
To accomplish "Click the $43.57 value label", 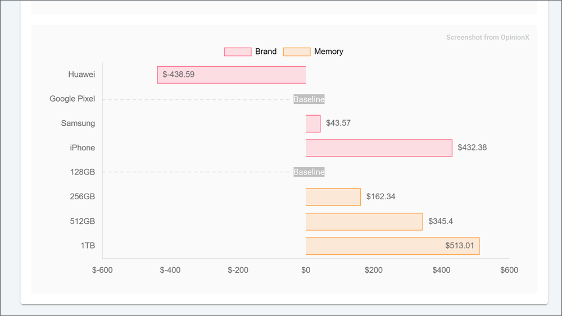I will [x=338, y=123].
